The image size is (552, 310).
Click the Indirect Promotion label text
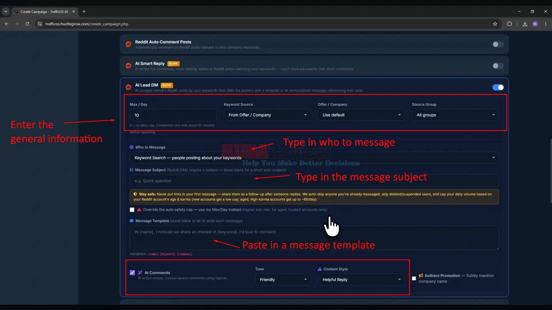(442, 276)
